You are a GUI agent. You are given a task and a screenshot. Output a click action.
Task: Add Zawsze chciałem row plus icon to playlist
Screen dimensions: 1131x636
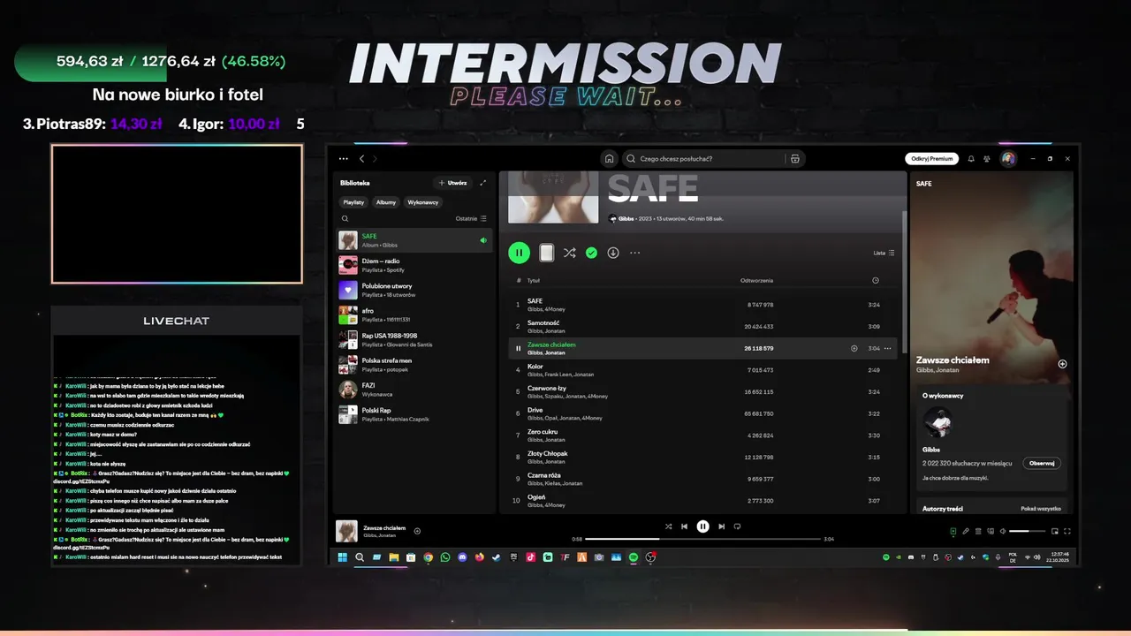click(854, 348)
